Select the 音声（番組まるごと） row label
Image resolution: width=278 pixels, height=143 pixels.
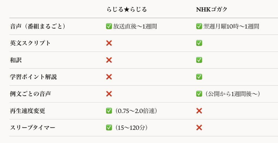[38, 26]
